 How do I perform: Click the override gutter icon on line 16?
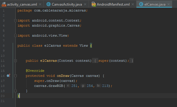click(9, 76)
